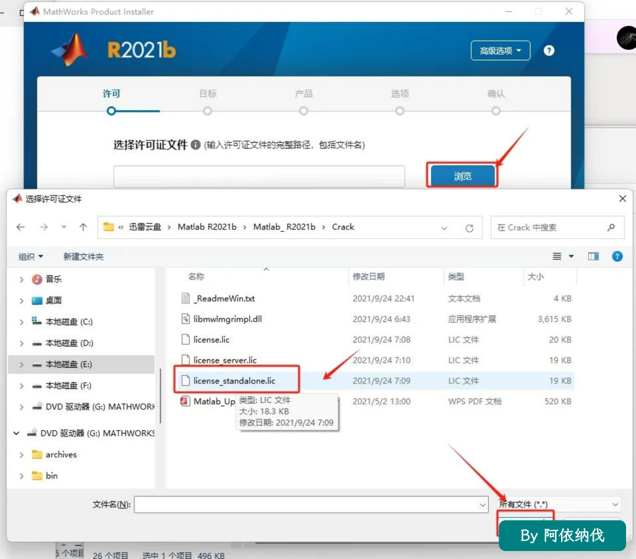This screenshot has height=559, width=636.
Task: Expand the address bar history dropdown
Action: coord(444,228)
